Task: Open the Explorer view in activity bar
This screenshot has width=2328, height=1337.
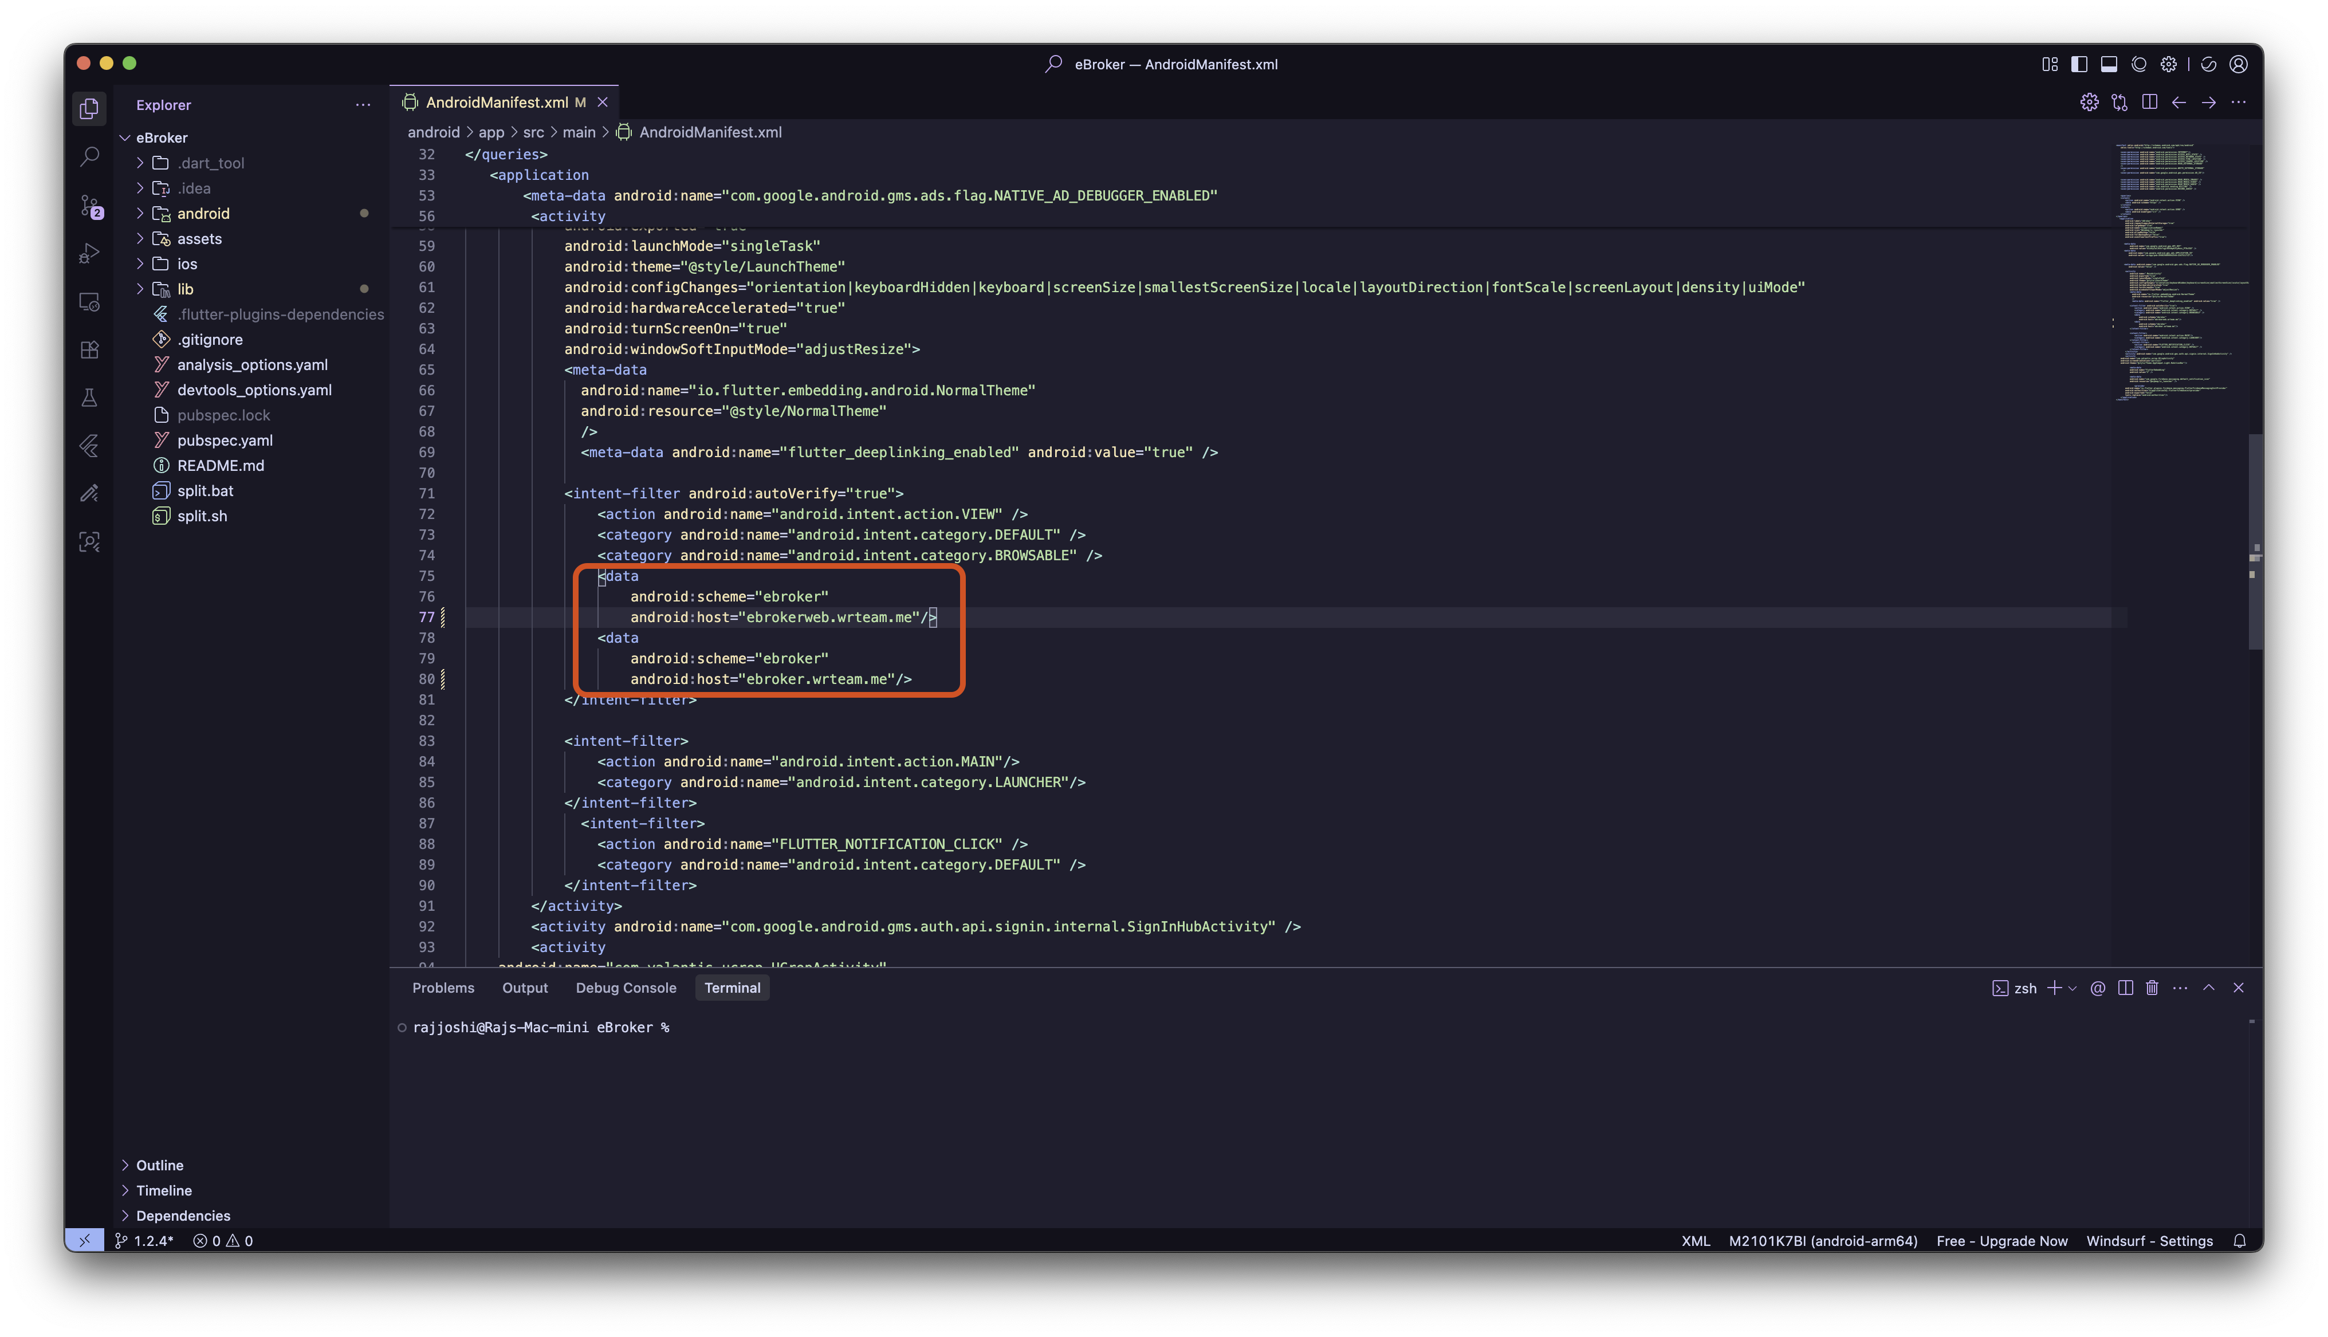Action: coord(89,109)
